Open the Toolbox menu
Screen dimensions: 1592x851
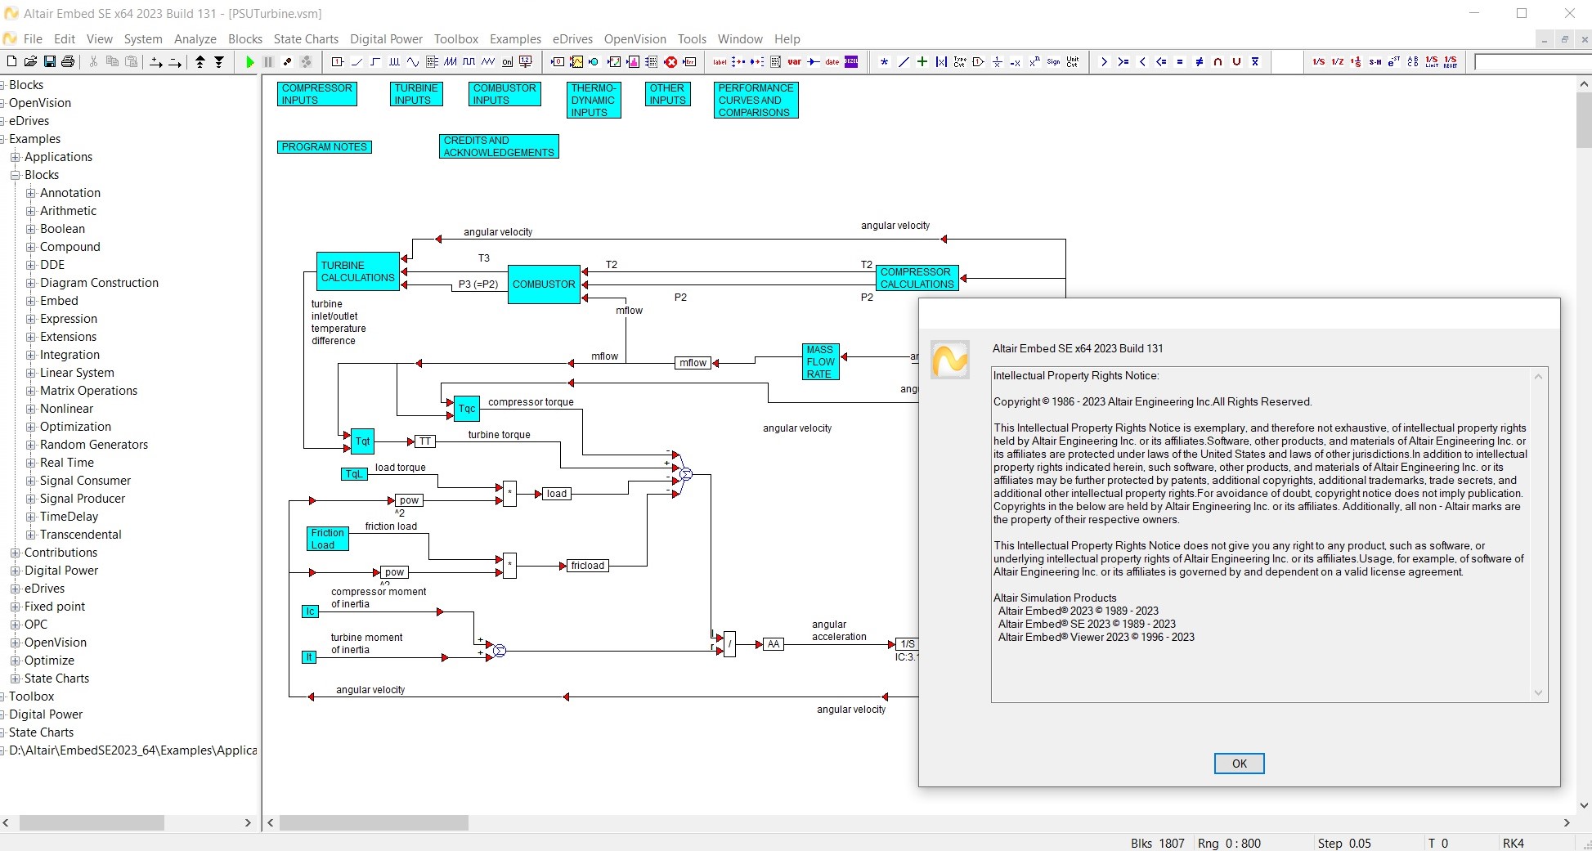point(456,38)
